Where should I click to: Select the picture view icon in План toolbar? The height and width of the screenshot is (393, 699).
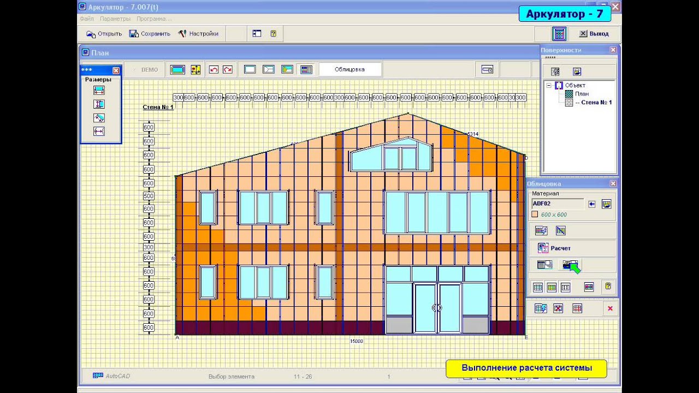pyautogui.click(x=287, y=70)
